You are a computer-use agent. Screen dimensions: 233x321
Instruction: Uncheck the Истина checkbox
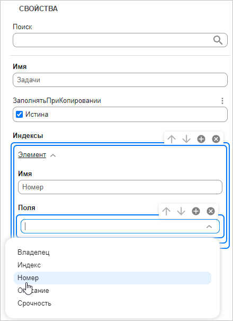[x=20, y=115]
